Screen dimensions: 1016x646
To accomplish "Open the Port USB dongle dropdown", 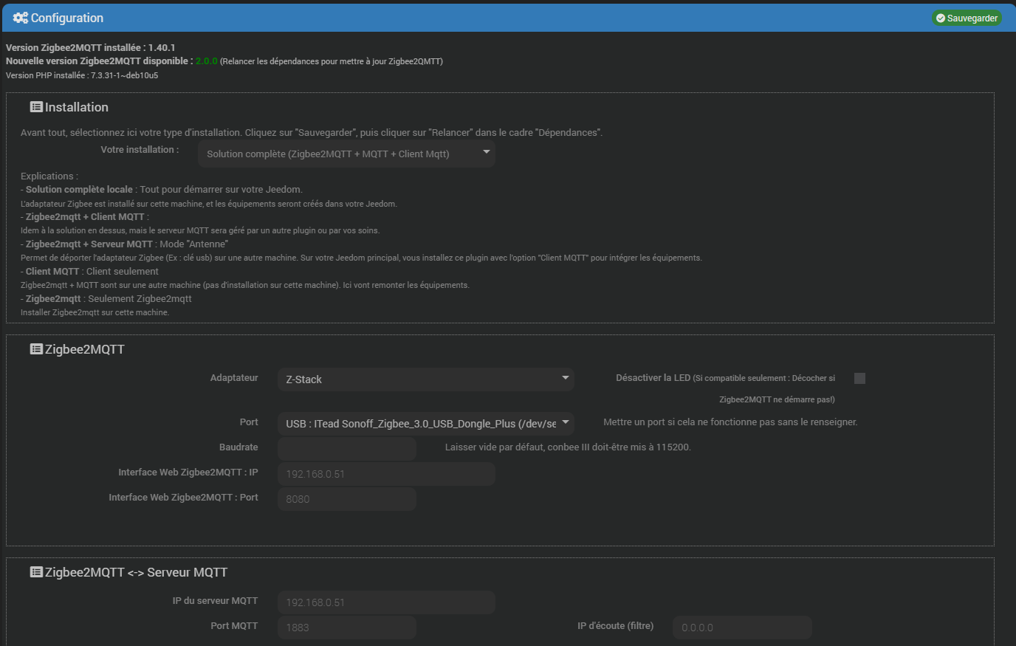I will coord(426,423).
